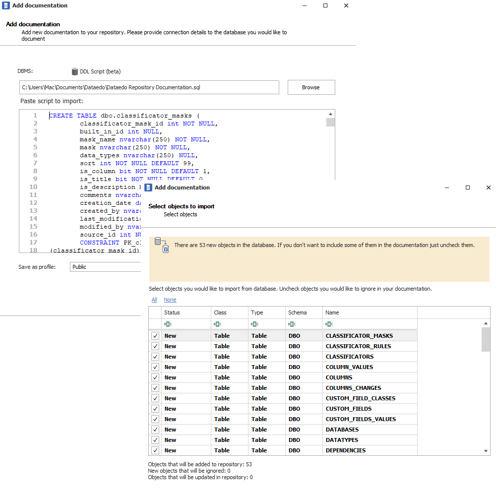
Task: Click the object list scroll down arrow
Action: [486, 451]
